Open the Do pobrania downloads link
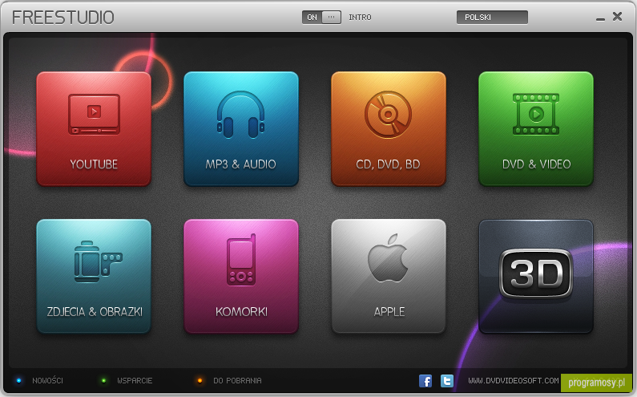This screenshot has height=397, width=637. tap(237, 381)
